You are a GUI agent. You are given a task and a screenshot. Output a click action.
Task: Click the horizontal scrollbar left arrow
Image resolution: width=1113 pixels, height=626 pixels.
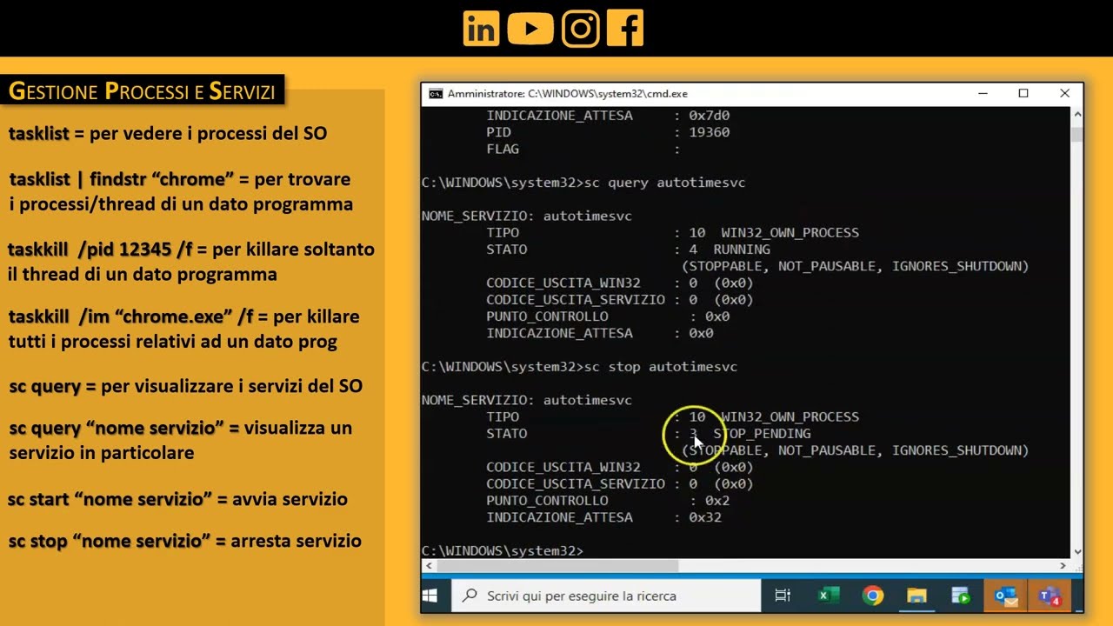428,566
